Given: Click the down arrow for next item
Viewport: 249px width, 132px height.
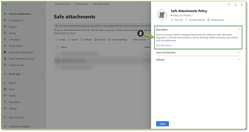Looking at the screenshot, I should coord(235,5).
